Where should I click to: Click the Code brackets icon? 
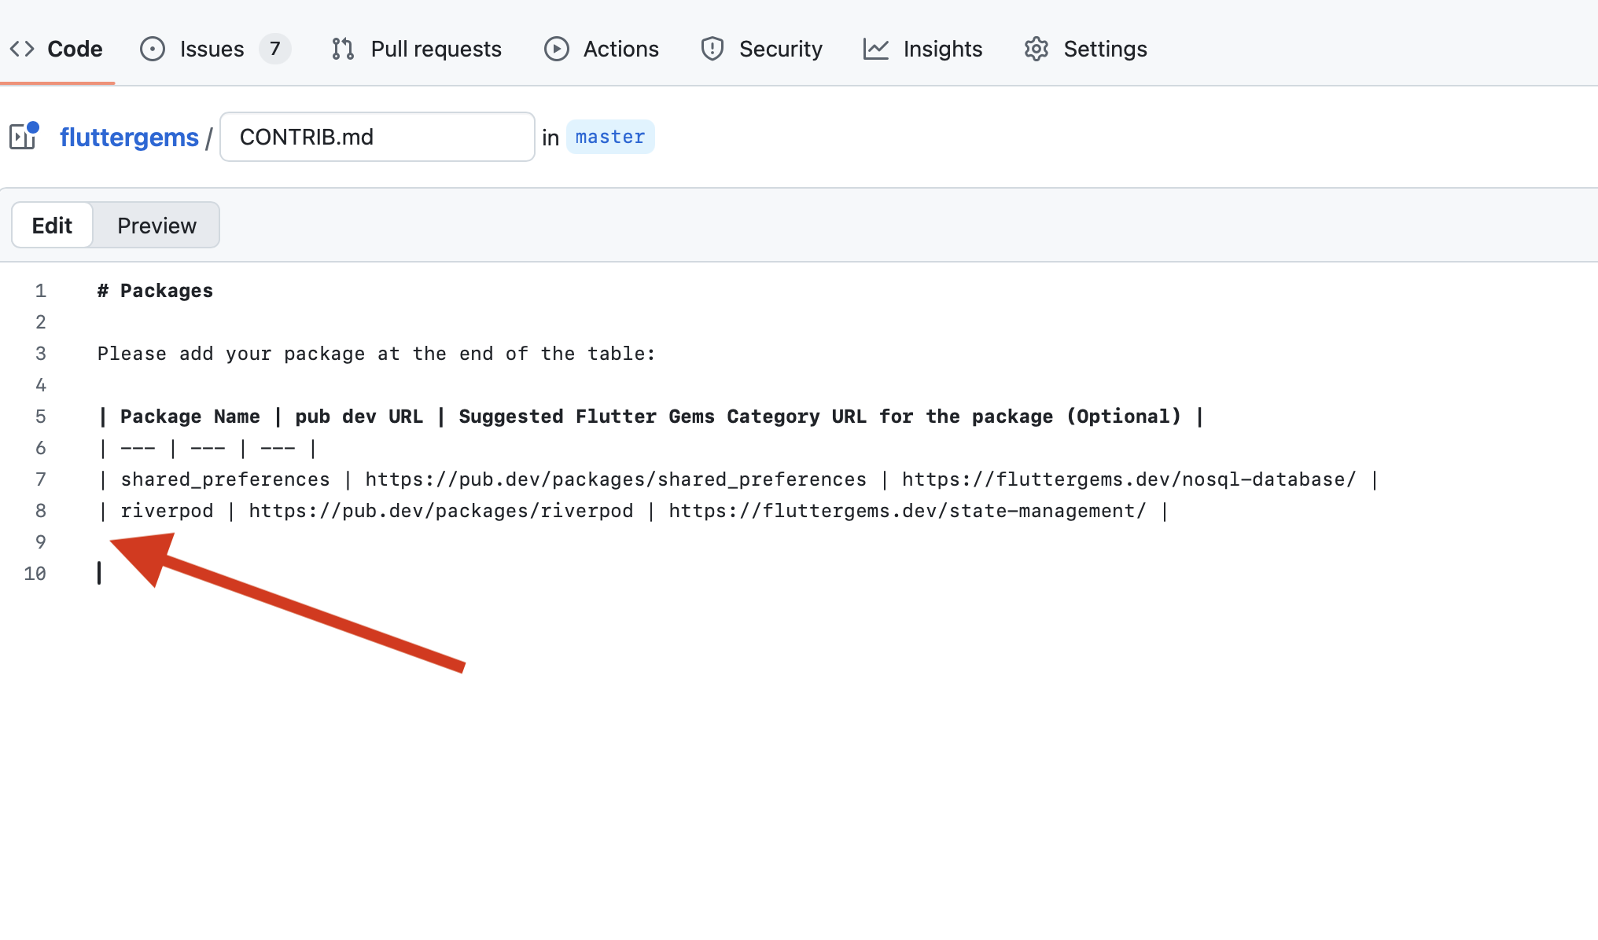coord(22,49)
